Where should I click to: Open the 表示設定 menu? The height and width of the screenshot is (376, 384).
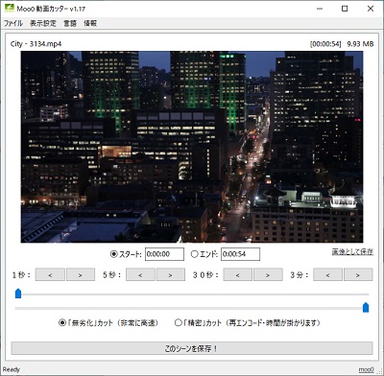[x=43, y=23]
